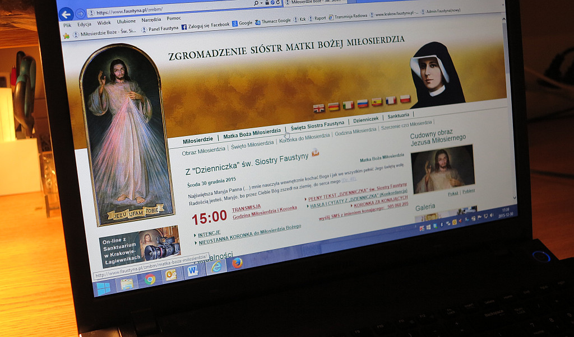Image resolution: width=574 pixels, height=337 pixels.
Task: Click the large Jezu Ufam Tobie image
Action: point(127,135)
